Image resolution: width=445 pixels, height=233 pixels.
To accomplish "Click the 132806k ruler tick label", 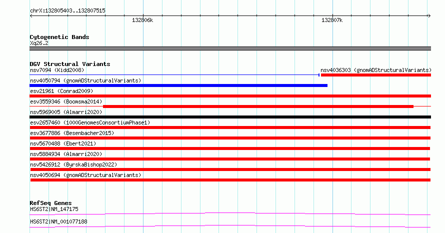I will click(142, 20).
